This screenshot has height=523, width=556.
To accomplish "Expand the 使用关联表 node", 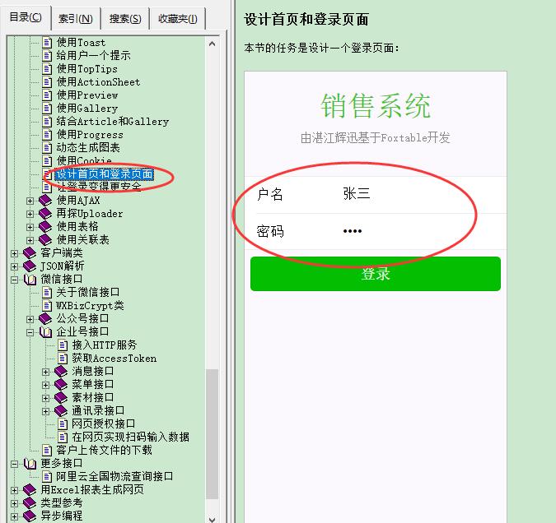I will click(x=30, y=240).
